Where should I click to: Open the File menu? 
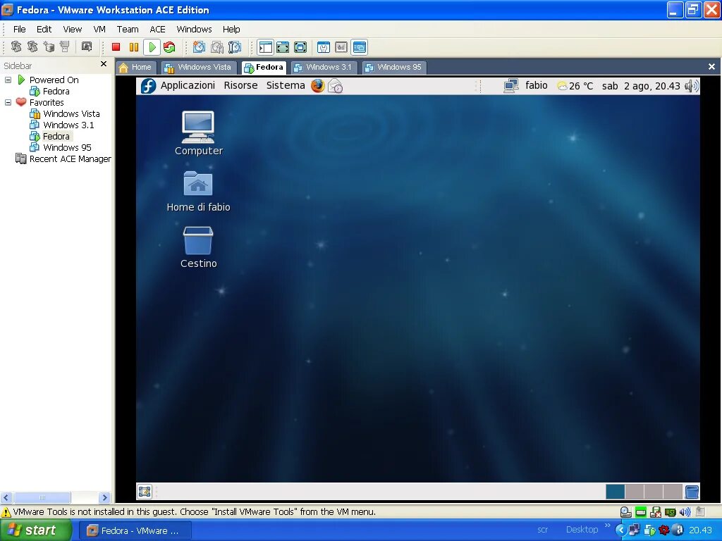[x=19, y=29]
